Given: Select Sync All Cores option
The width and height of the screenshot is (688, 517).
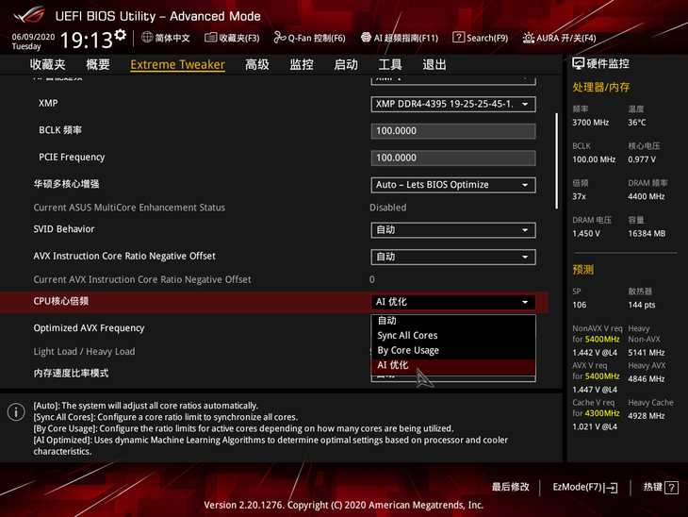Looking at the screenshot, I should click(x=407, y=335).
